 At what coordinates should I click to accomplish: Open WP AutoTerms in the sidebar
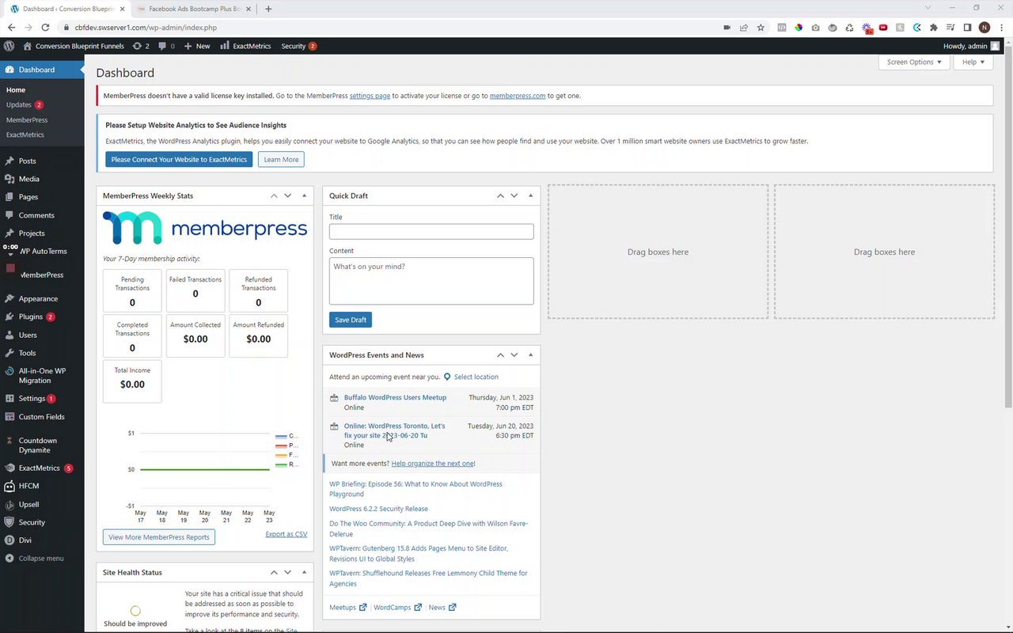tap(42, 252)
